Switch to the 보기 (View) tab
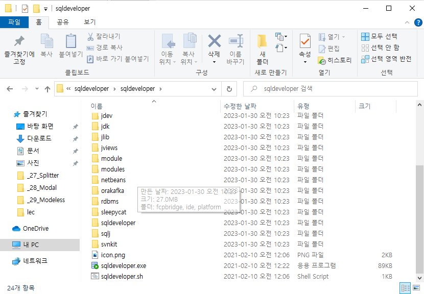 (x=90, y=22)
